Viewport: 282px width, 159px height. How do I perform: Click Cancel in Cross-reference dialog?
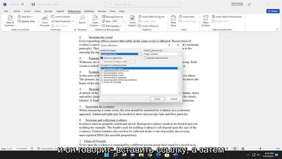coord(174,99)
